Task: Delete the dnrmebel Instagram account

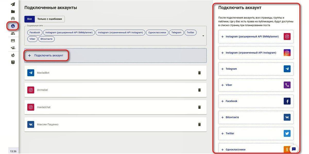Action: click(199, 90)
